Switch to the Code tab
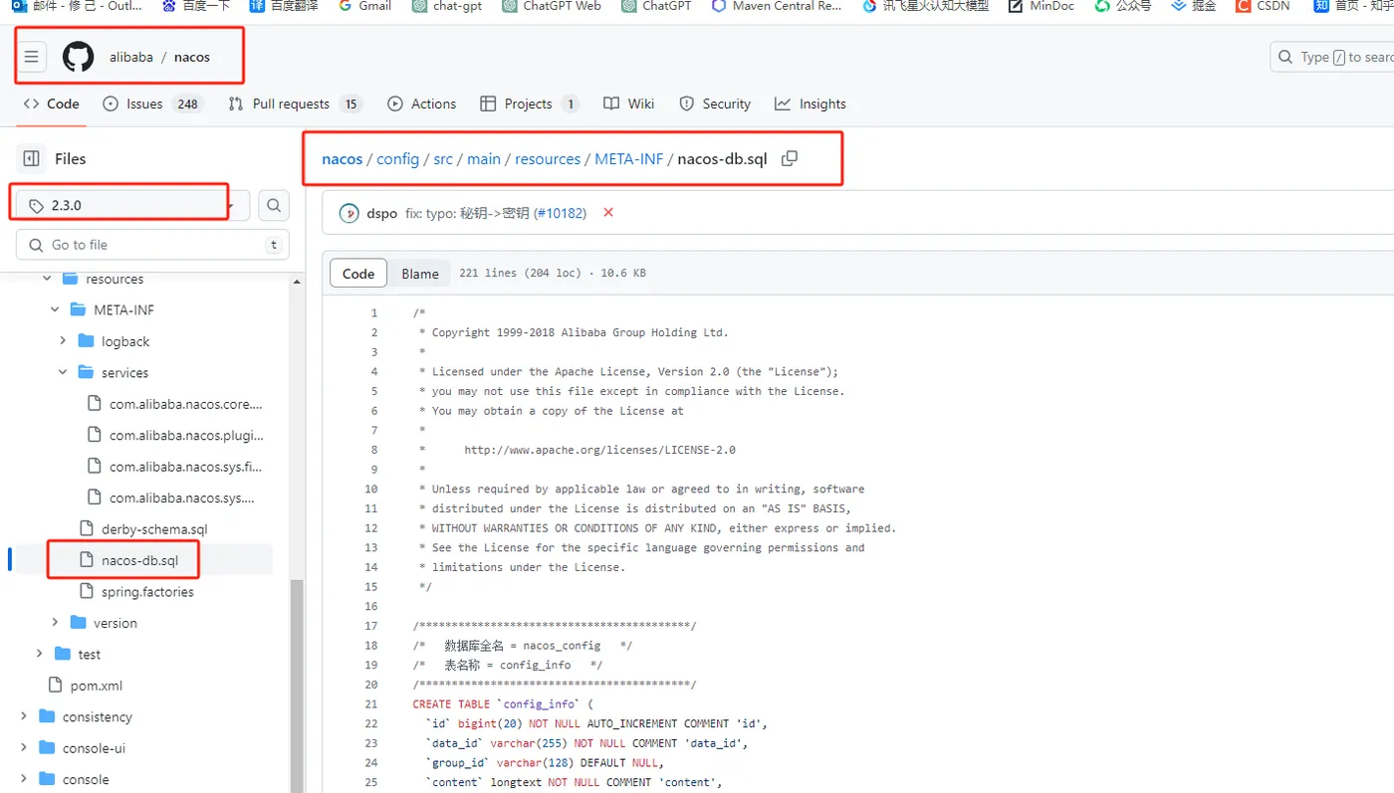 (x=51, y=103)
